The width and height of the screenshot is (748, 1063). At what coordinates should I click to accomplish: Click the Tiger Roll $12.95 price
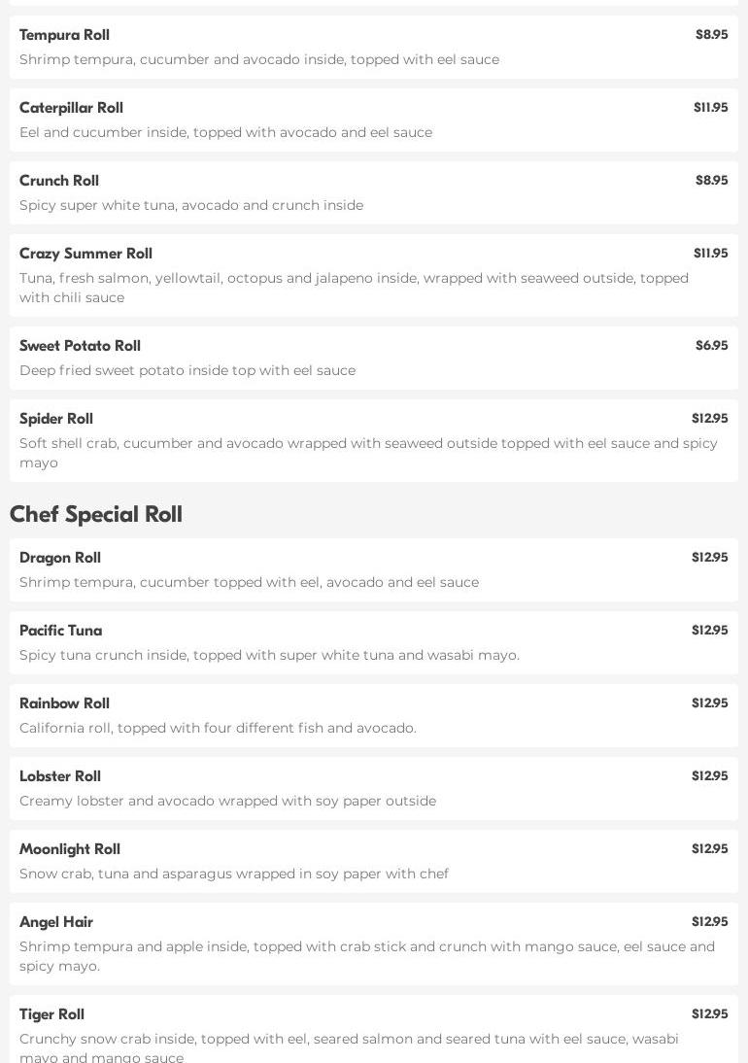click(709, 1014)
